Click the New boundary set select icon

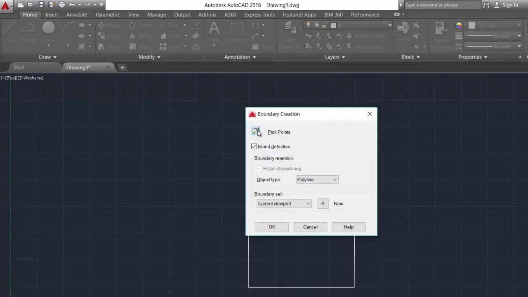click(323, 203)
